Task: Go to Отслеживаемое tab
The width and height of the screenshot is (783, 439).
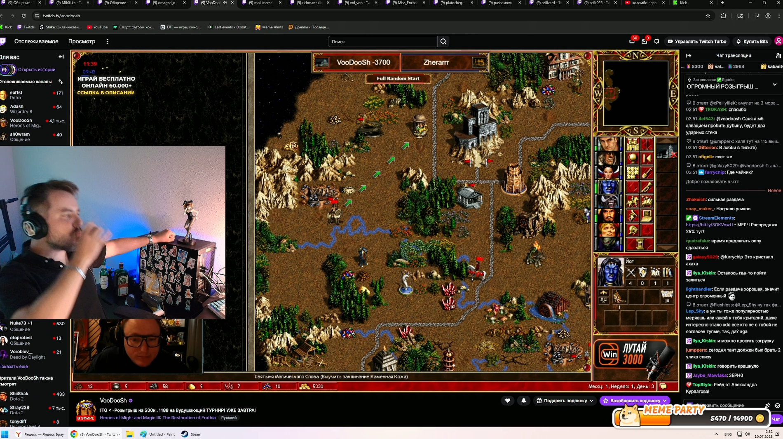Action: click(x=36, y=41)
